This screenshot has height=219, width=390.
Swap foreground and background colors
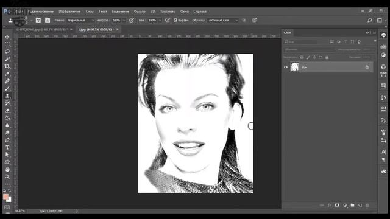click(10, 190)
